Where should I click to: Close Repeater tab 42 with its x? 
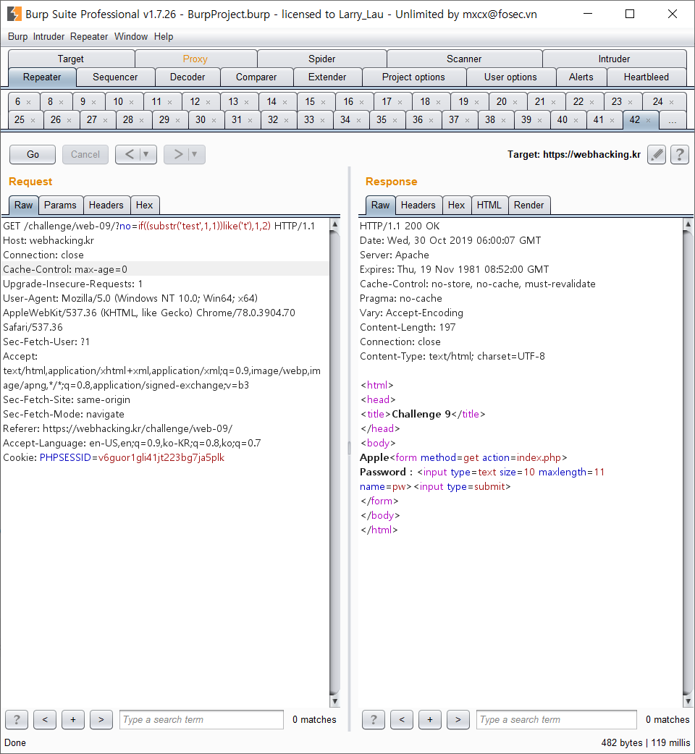tap(649, 120)
